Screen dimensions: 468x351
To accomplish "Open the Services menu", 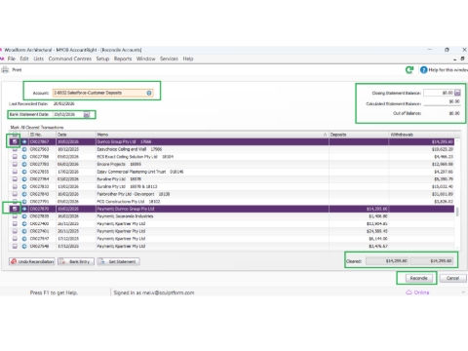I will (169, 58).
